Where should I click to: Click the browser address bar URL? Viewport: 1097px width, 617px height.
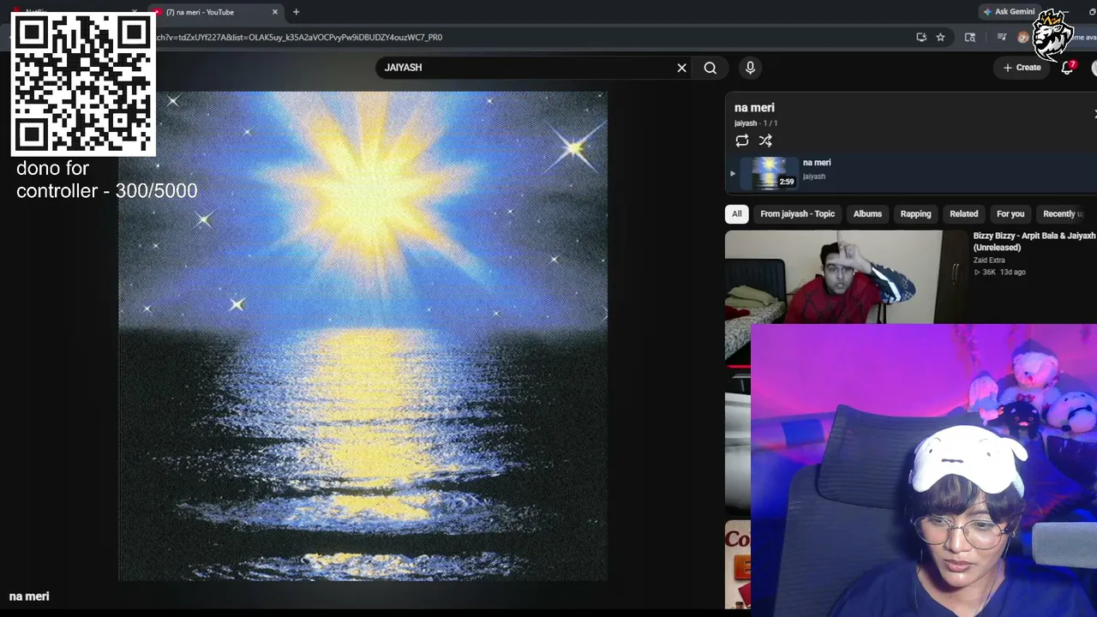[x=299, y=38]
